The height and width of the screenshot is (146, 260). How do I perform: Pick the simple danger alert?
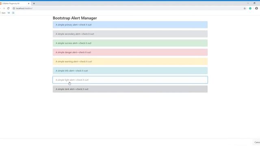click(130, 52)
